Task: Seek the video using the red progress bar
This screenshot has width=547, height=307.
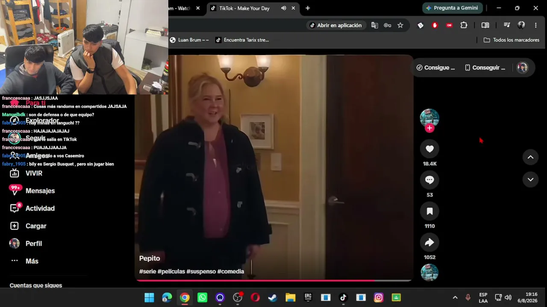Action: [x=273, y=281]
